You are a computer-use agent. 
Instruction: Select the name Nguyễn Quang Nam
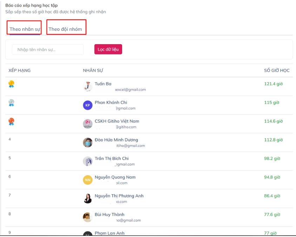click(115, 177)
